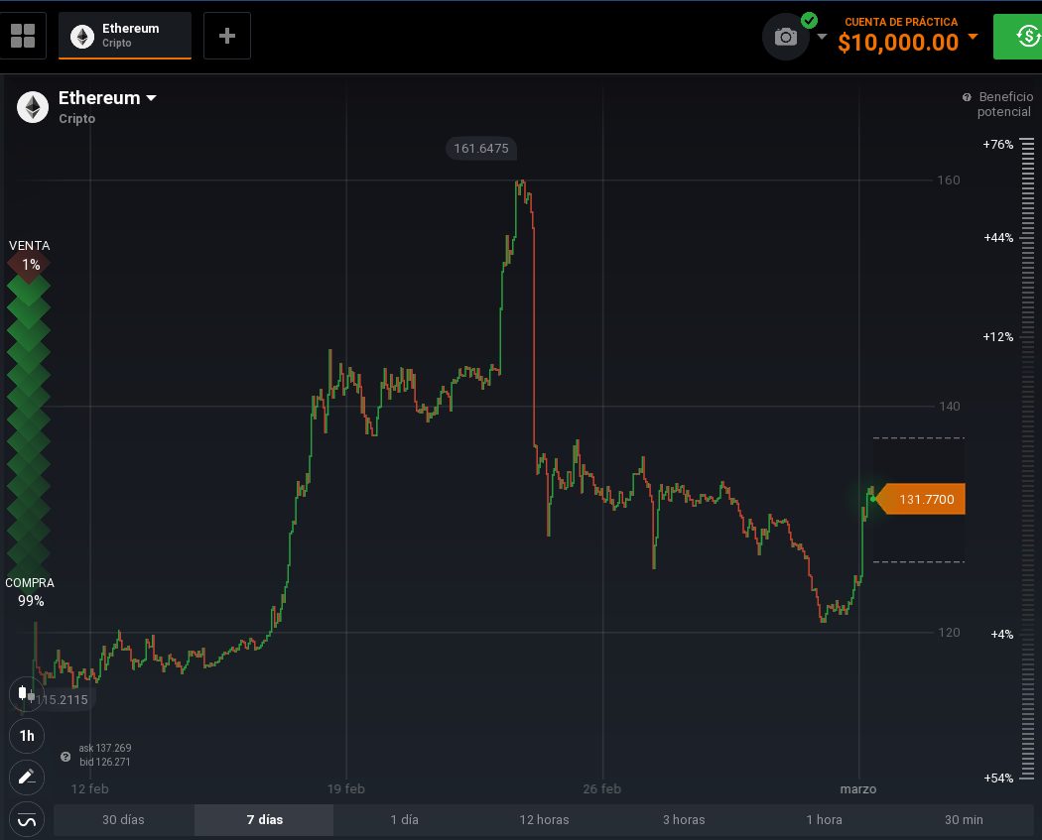Select the 12 horas timeframe
The width and height of the screenshot is (1042, 840).
(544, 820)
